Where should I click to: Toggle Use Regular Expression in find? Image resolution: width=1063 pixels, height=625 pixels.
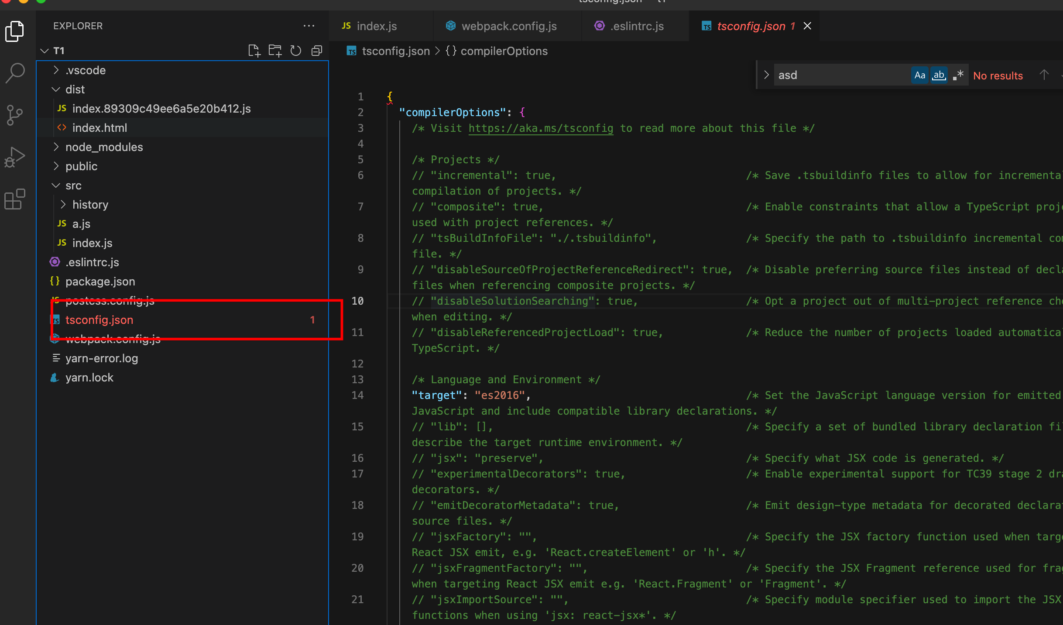tap(958, 75)
